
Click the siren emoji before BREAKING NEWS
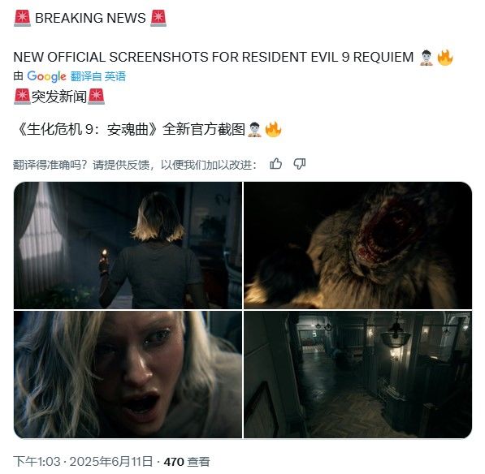point(22,18)
